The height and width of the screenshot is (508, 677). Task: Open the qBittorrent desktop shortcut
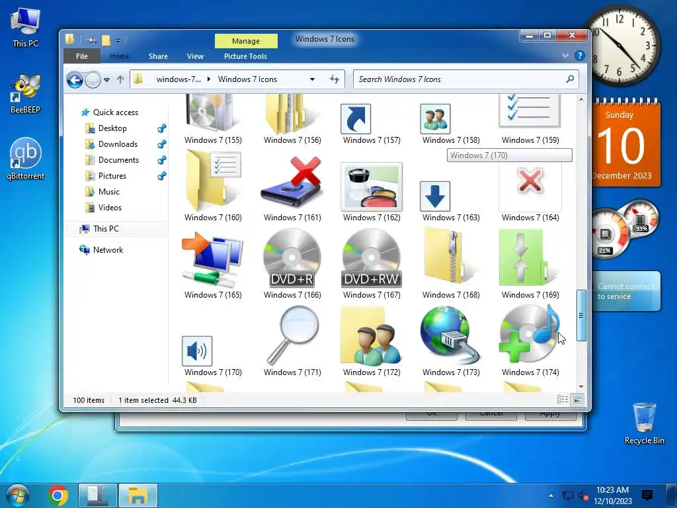pos(26,159)
